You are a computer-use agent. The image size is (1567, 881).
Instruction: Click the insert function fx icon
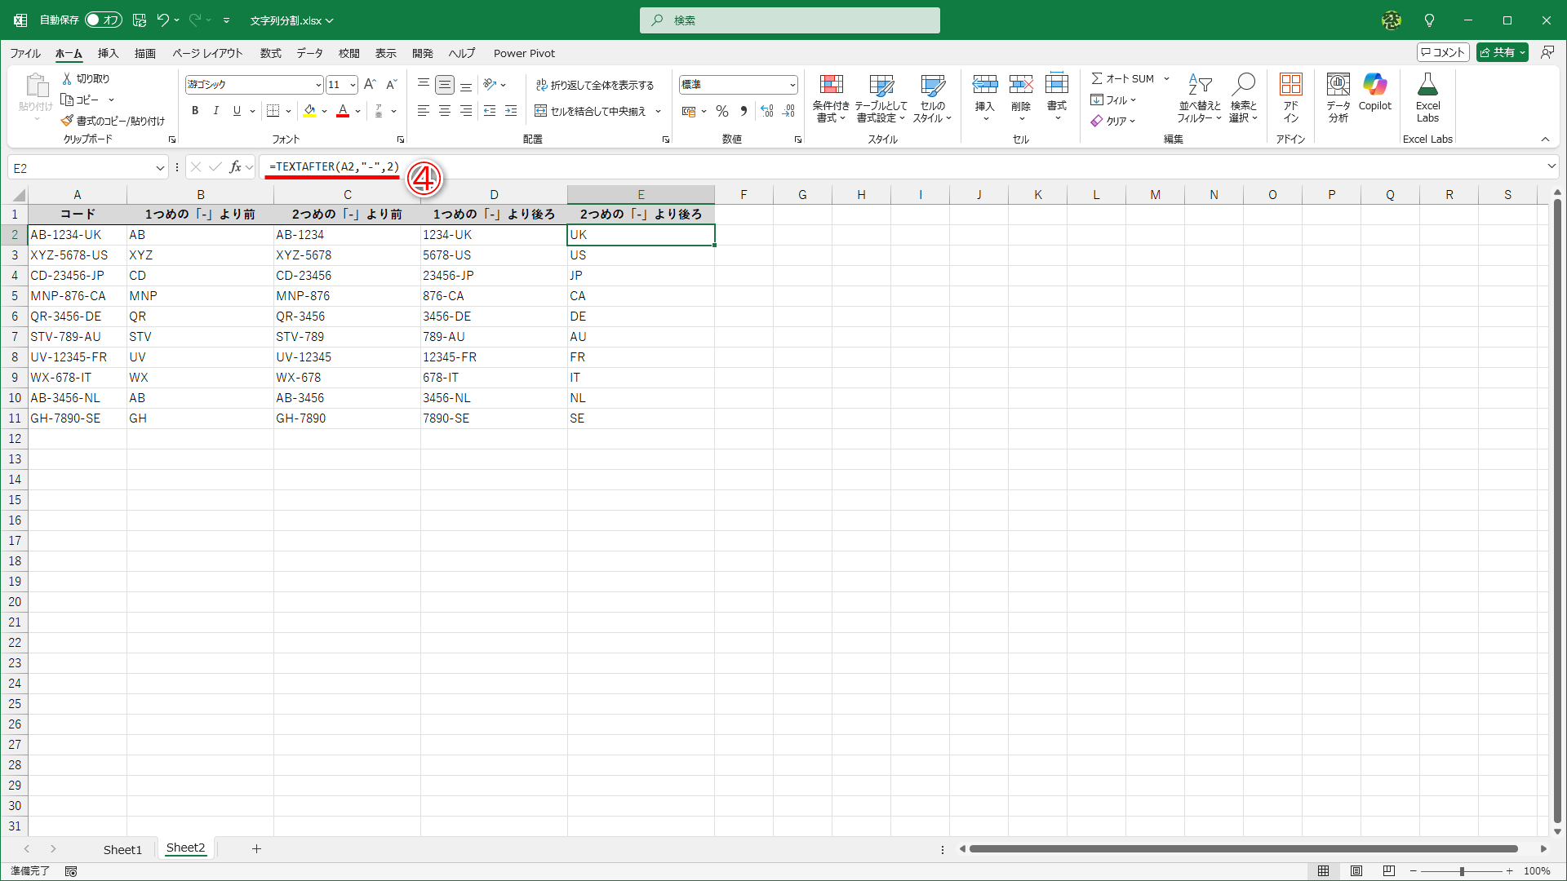pos(235,167)
